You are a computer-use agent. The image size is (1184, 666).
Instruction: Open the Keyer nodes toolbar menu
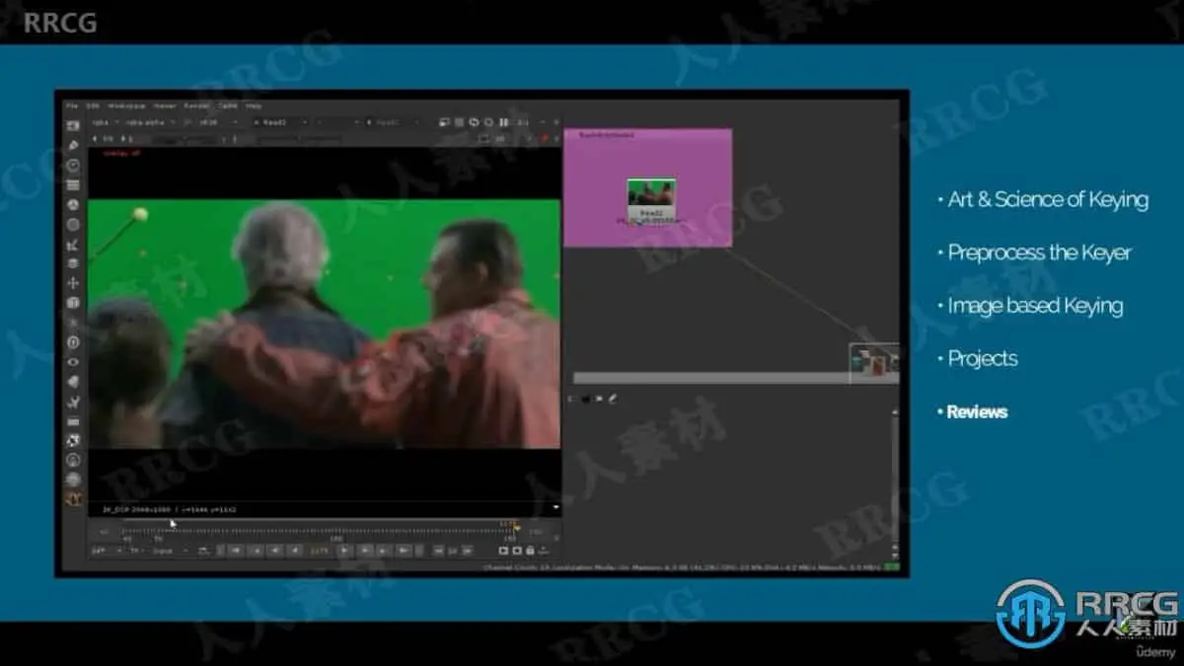(73, 244)
